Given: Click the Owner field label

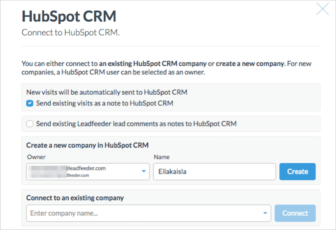Looking at the screenshot, I should click(36, 157).
